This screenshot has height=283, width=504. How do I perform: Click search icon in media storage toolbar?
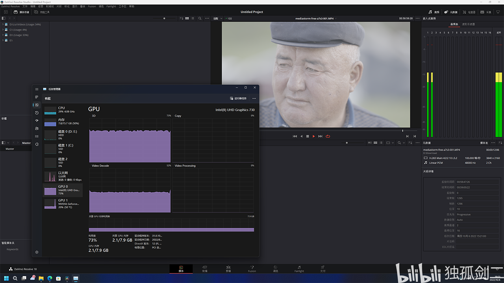point(200,18)
